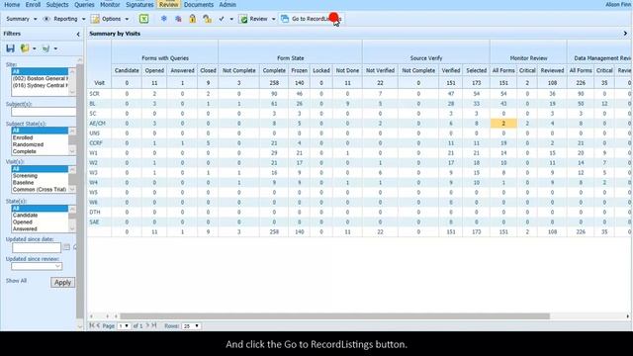
Task: Select Enrolled in Subject State list
Action: pos(40,137)
